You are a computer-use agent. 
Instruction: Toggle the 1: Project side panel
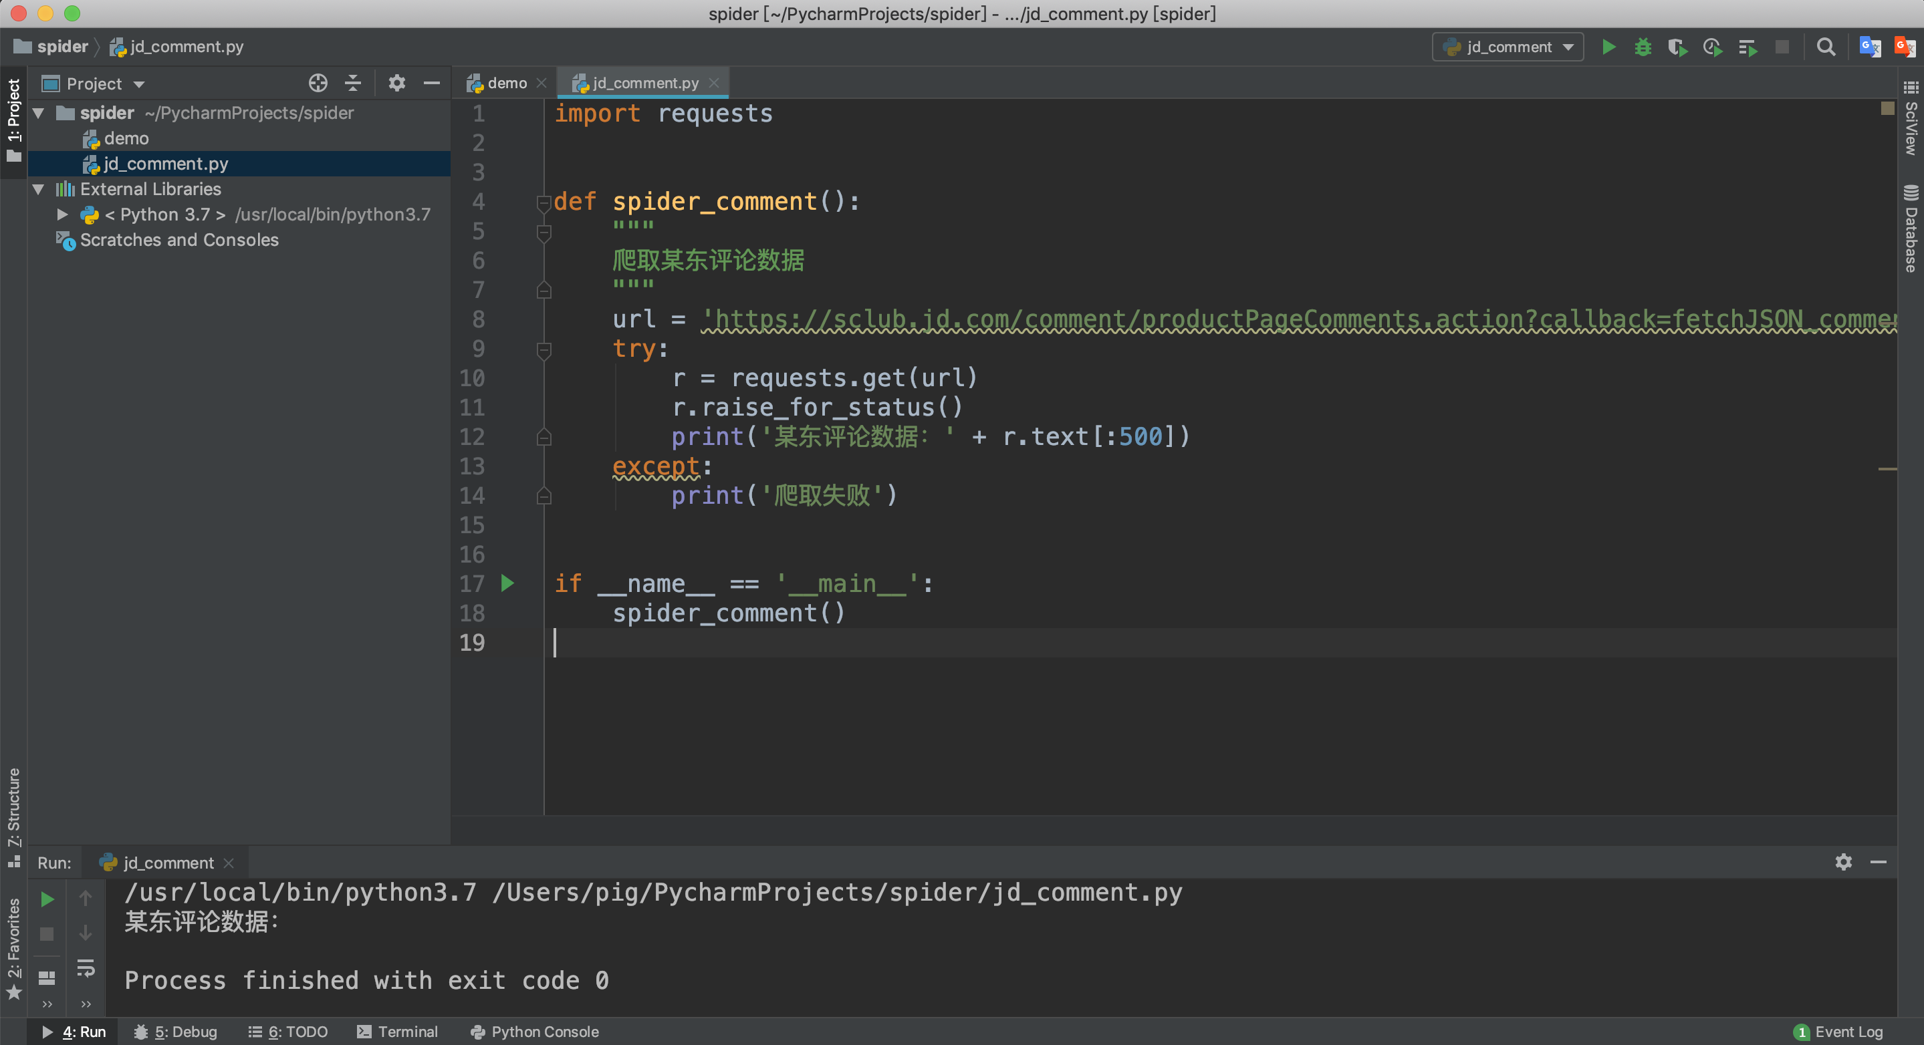(x=13, y=120)
